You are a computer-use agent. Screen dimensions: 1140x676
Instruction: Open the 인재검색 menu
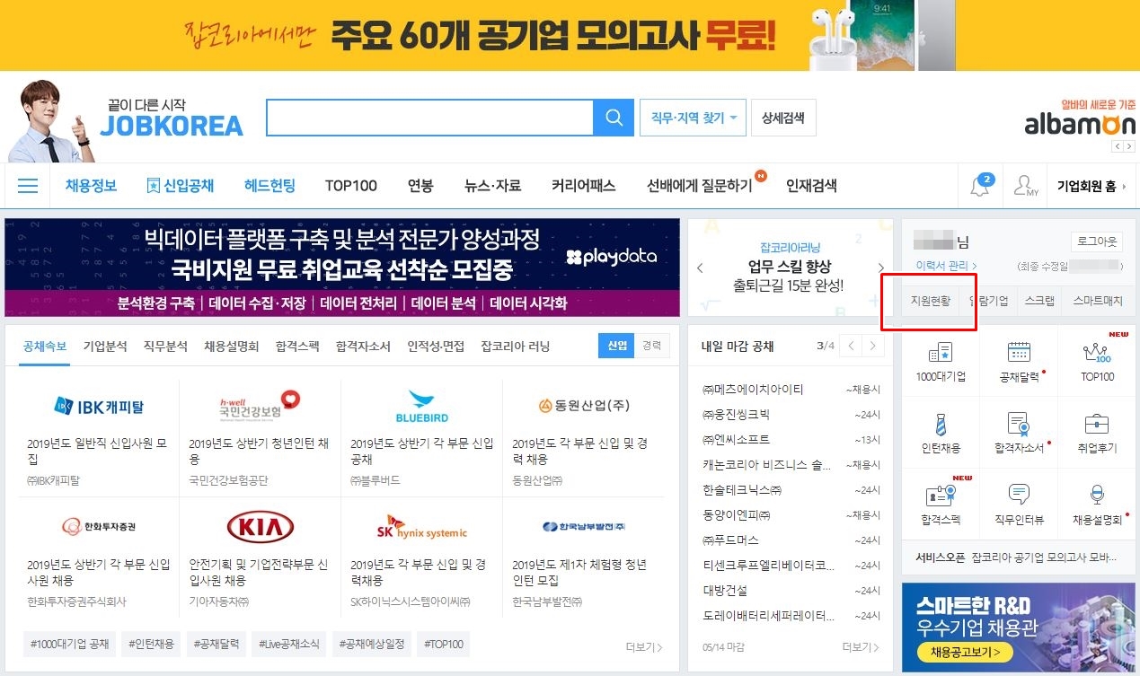point(811,186)
